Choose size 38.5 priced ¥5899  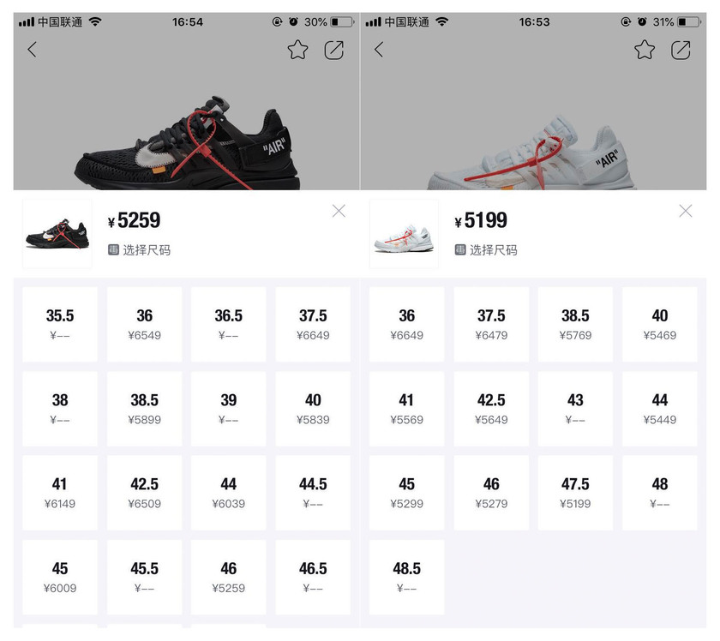(x=144, y=409)
